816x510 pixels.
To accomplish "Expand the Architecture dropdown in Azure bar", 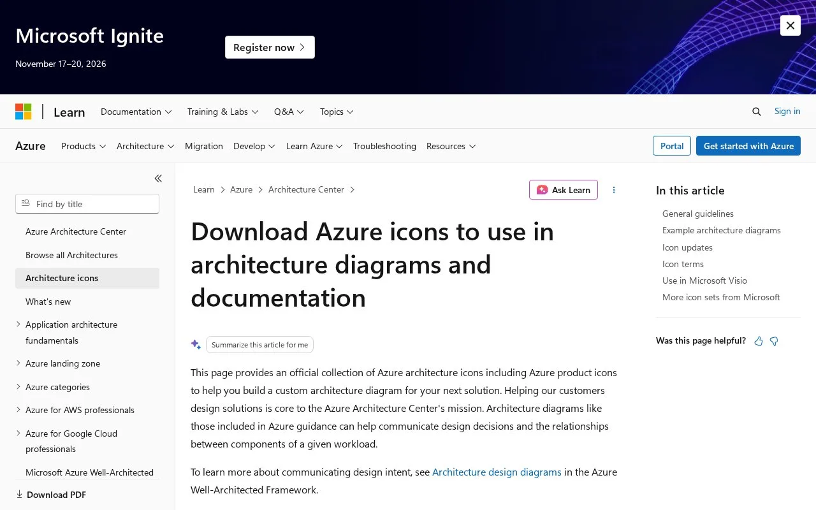I will (145, 146).
